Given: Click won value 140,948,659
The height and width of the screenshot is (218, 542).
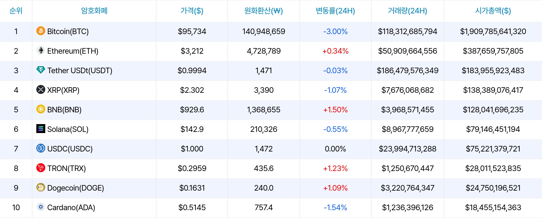Looking at the screenshot, I should click(264, 31).
